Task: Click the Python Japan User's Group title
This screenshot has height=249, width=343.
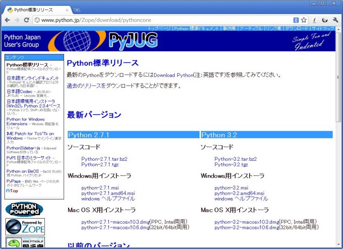Action: pyautogui.click(x=22, y=41)
